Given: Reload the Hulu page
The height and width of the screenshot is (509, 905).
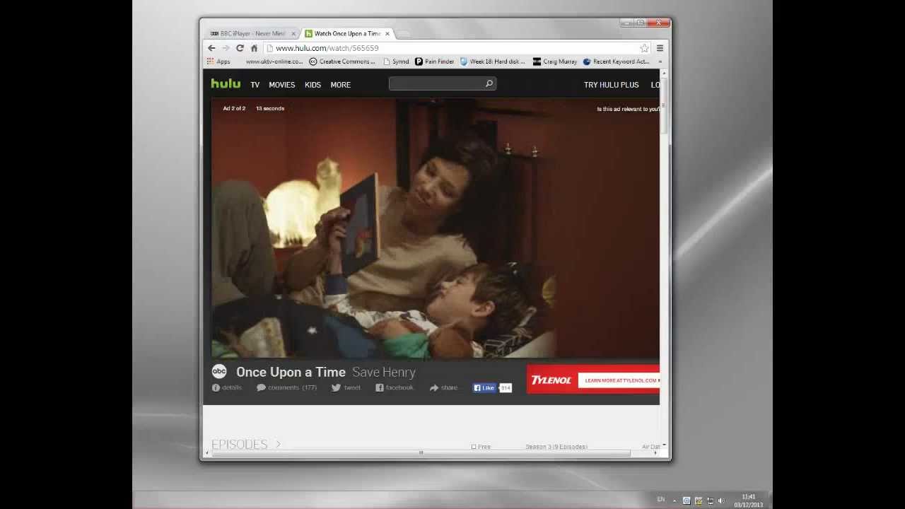Looking at the screenshot, I should [x=240, y=48].
